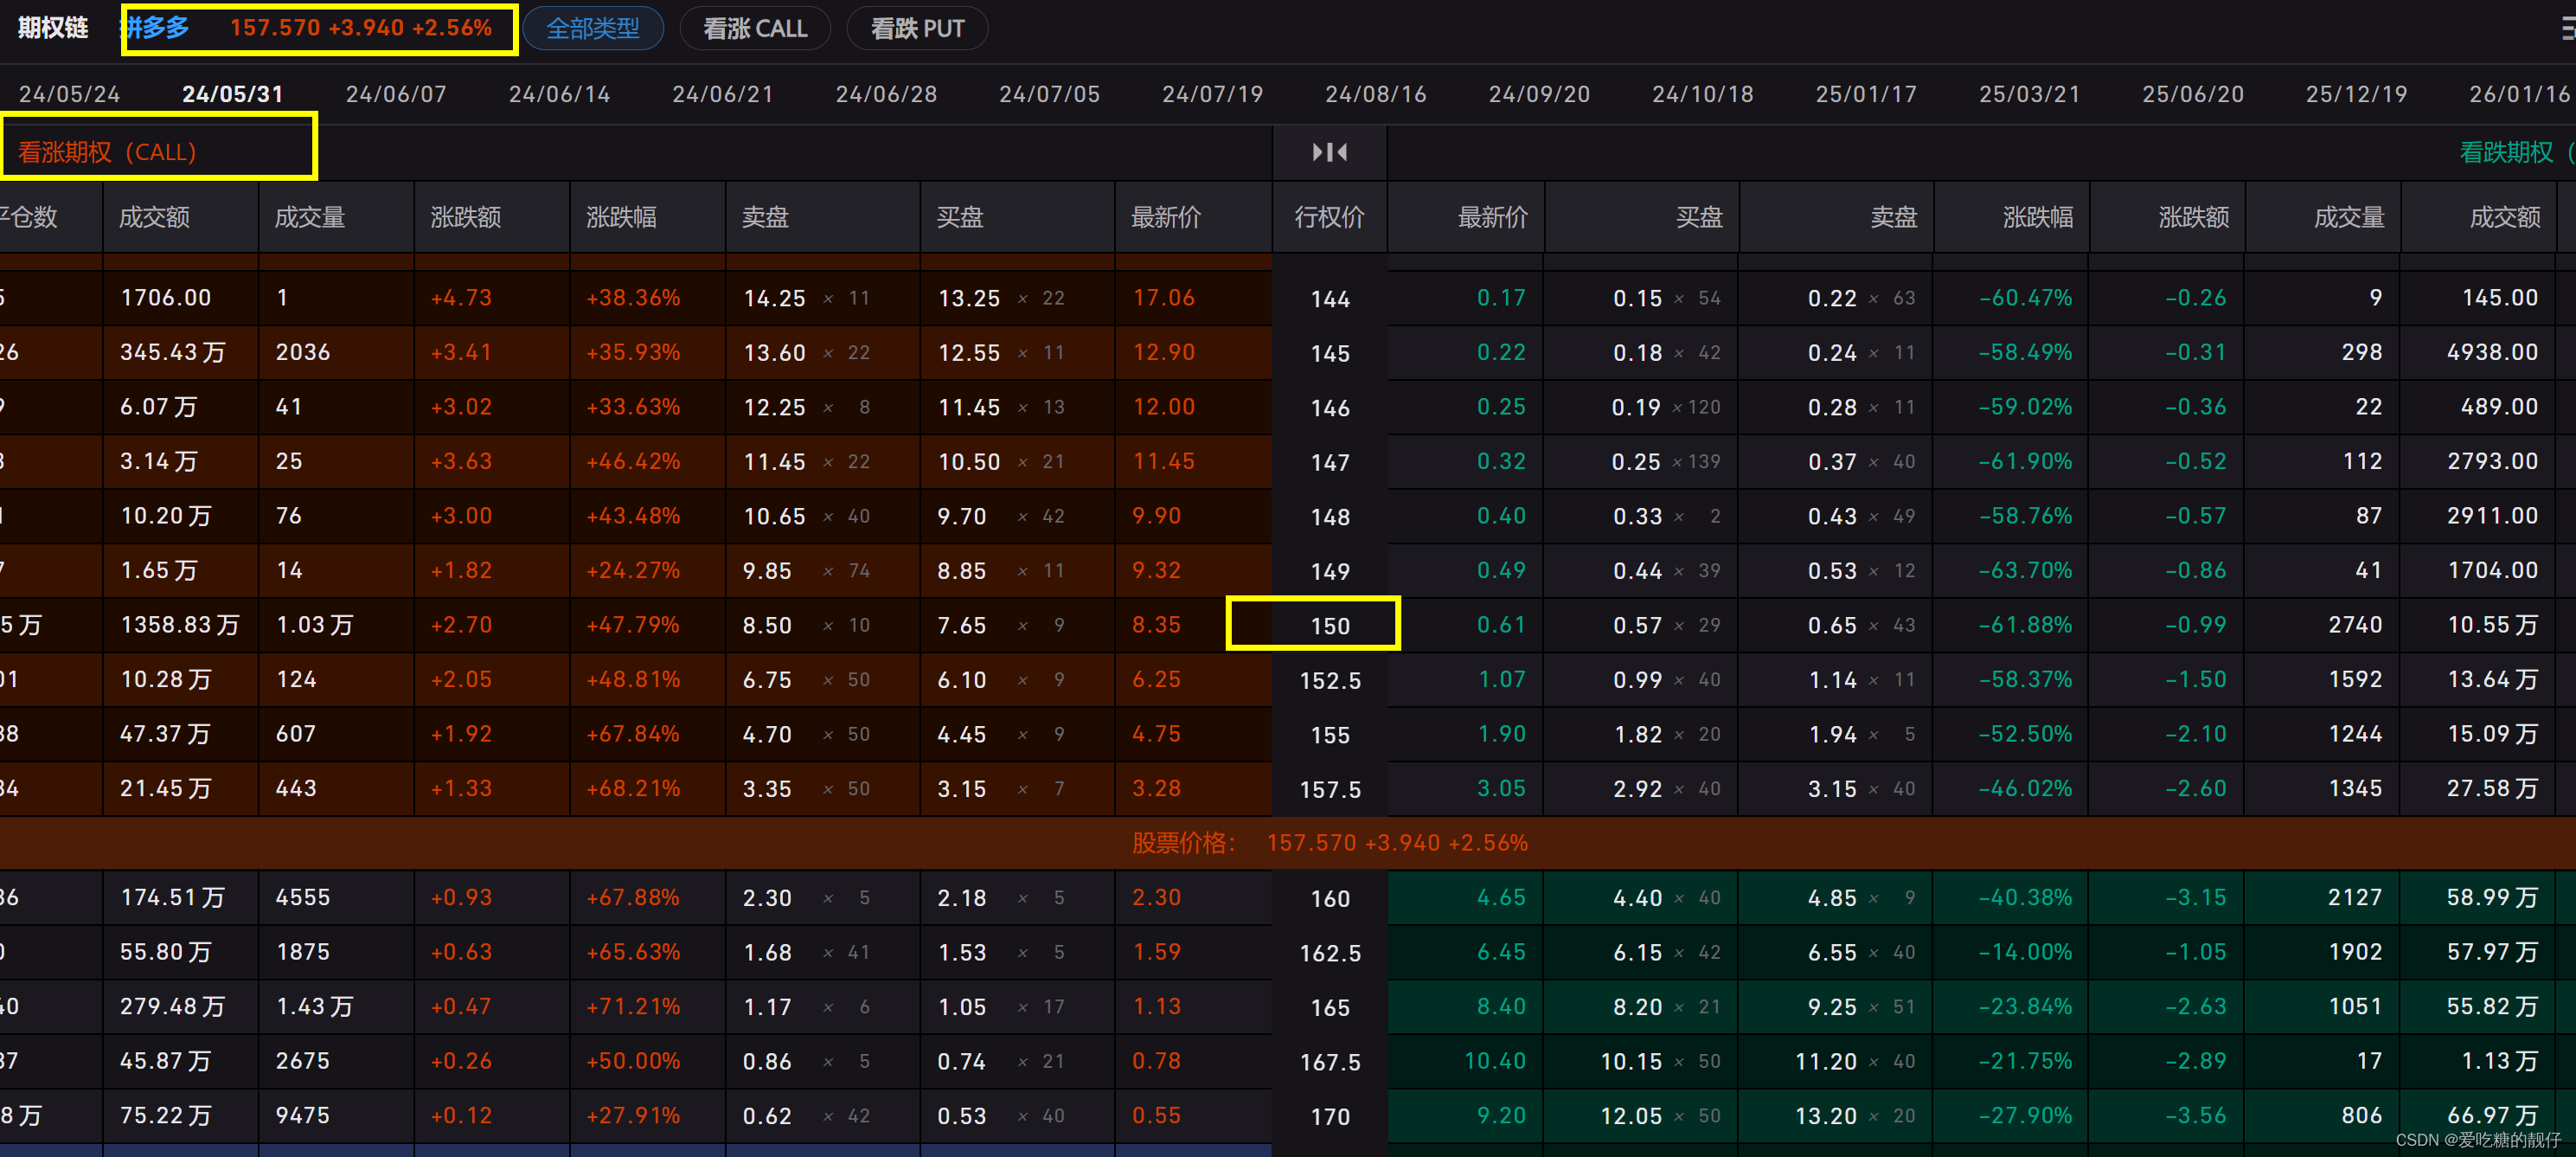
Task: Choose expiry date 24/08/16
Action: [x=1376, y=94]
